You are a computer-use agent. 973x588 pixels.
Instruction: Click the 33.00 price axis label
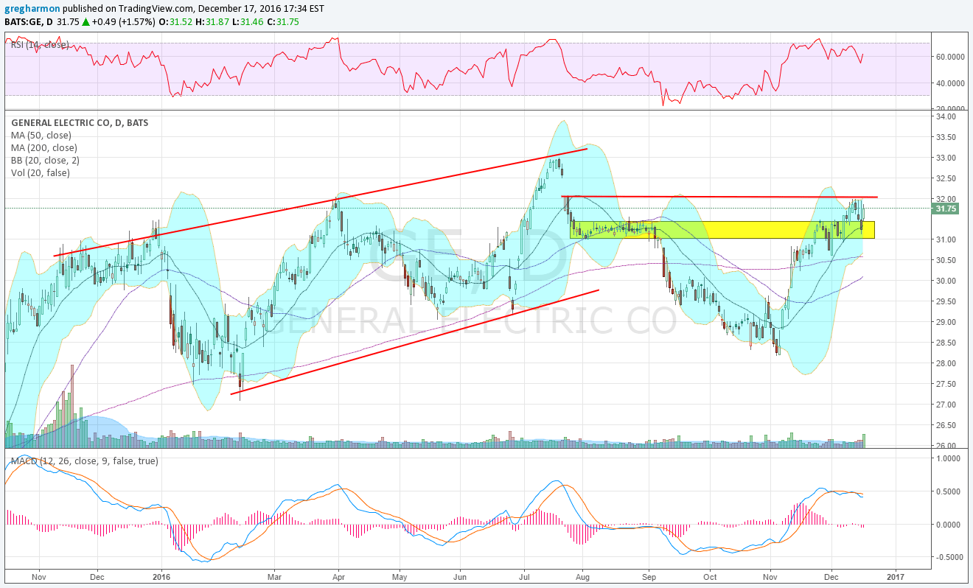pos(946,158)
